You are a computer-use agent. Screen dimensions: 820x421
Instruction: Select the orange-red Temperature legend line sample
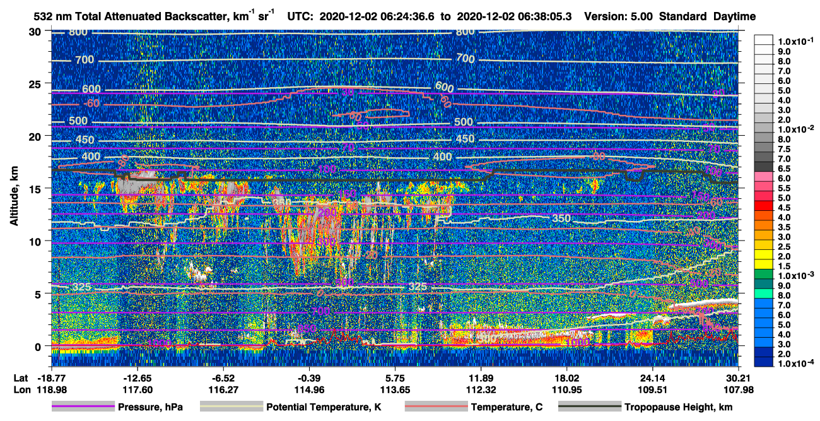[x=436, y=407]
